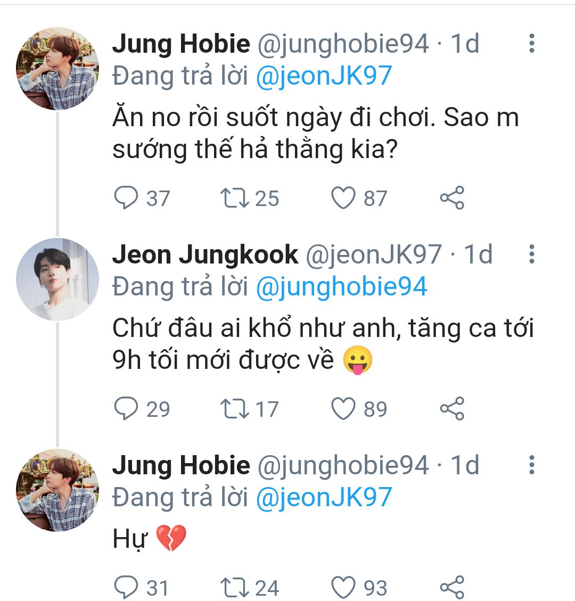Viewport: 575px width, 601px height.
Task: Open more options on "Hự" tweet
Action: (x=531, y=465)
